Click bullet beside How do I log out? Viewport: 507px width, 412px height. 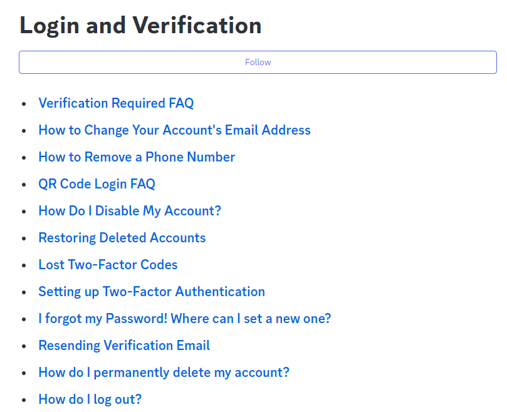point(24,399)
